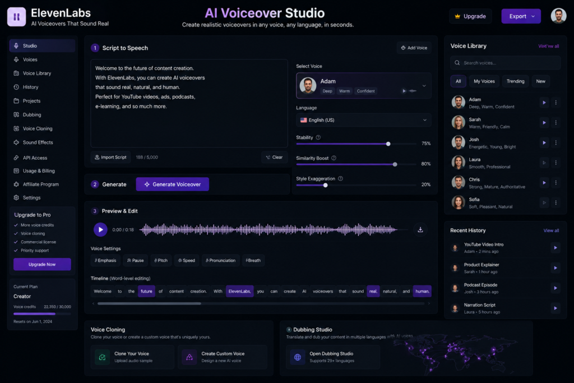Click the audio waveform
This screenshot has width=574, height=383.
tap(269, 229)
